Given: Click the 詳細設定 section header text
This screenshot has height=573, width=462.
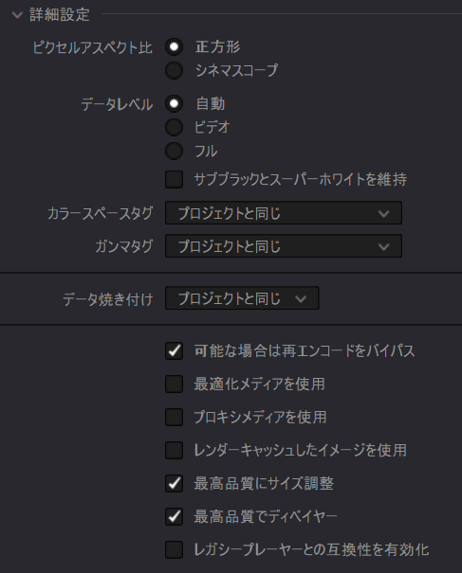Looking at the screenshot, I should click(x=60, y=15).
